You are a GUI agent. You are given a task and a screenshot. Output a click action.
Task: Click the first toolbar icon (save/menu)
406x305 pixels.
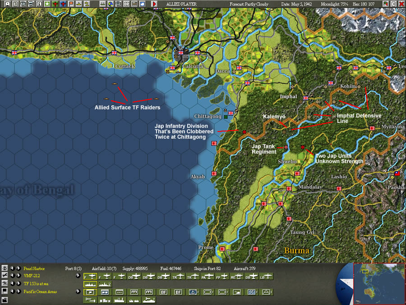[8, 4]
